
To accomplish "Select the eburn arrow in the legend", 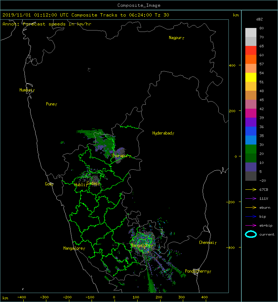I will [x=251, y=208].
